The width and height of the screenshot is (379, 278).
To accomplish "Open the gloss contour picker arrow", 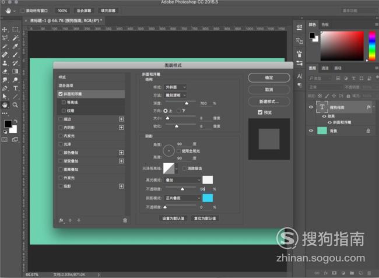I will point(177,168).
